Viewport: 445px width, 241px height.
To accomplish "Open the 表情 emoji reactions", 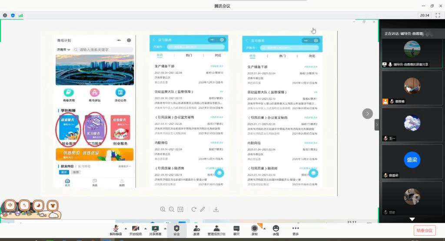I will click(x=276, y=230).
